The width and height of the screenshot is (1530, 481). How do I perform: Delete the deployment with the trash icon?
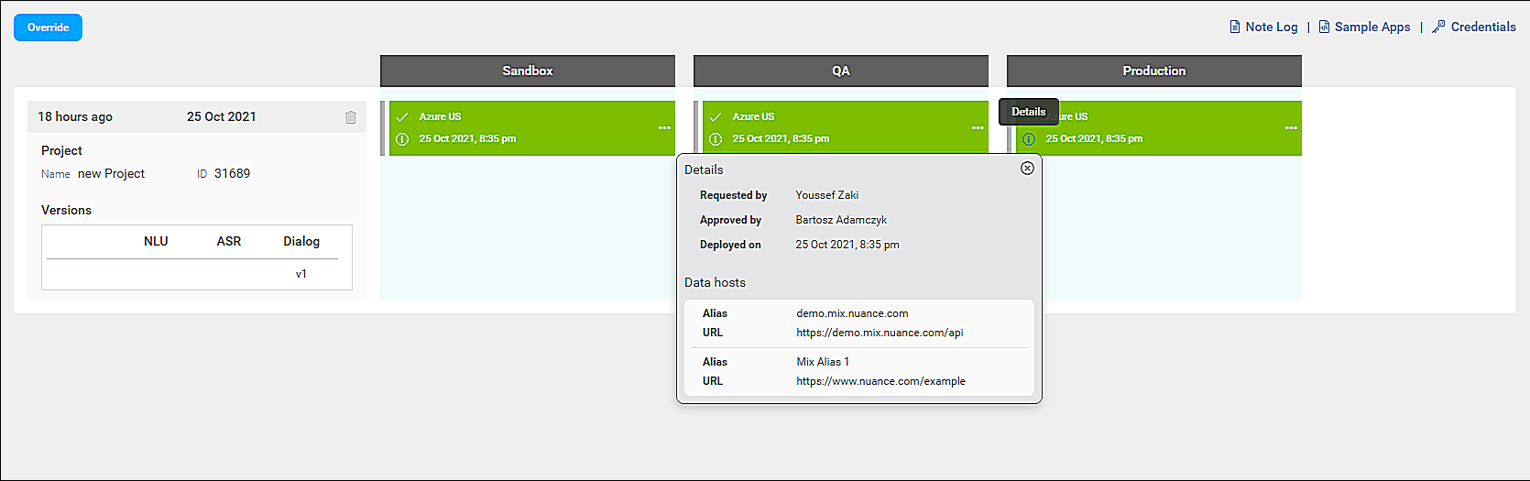351,116
